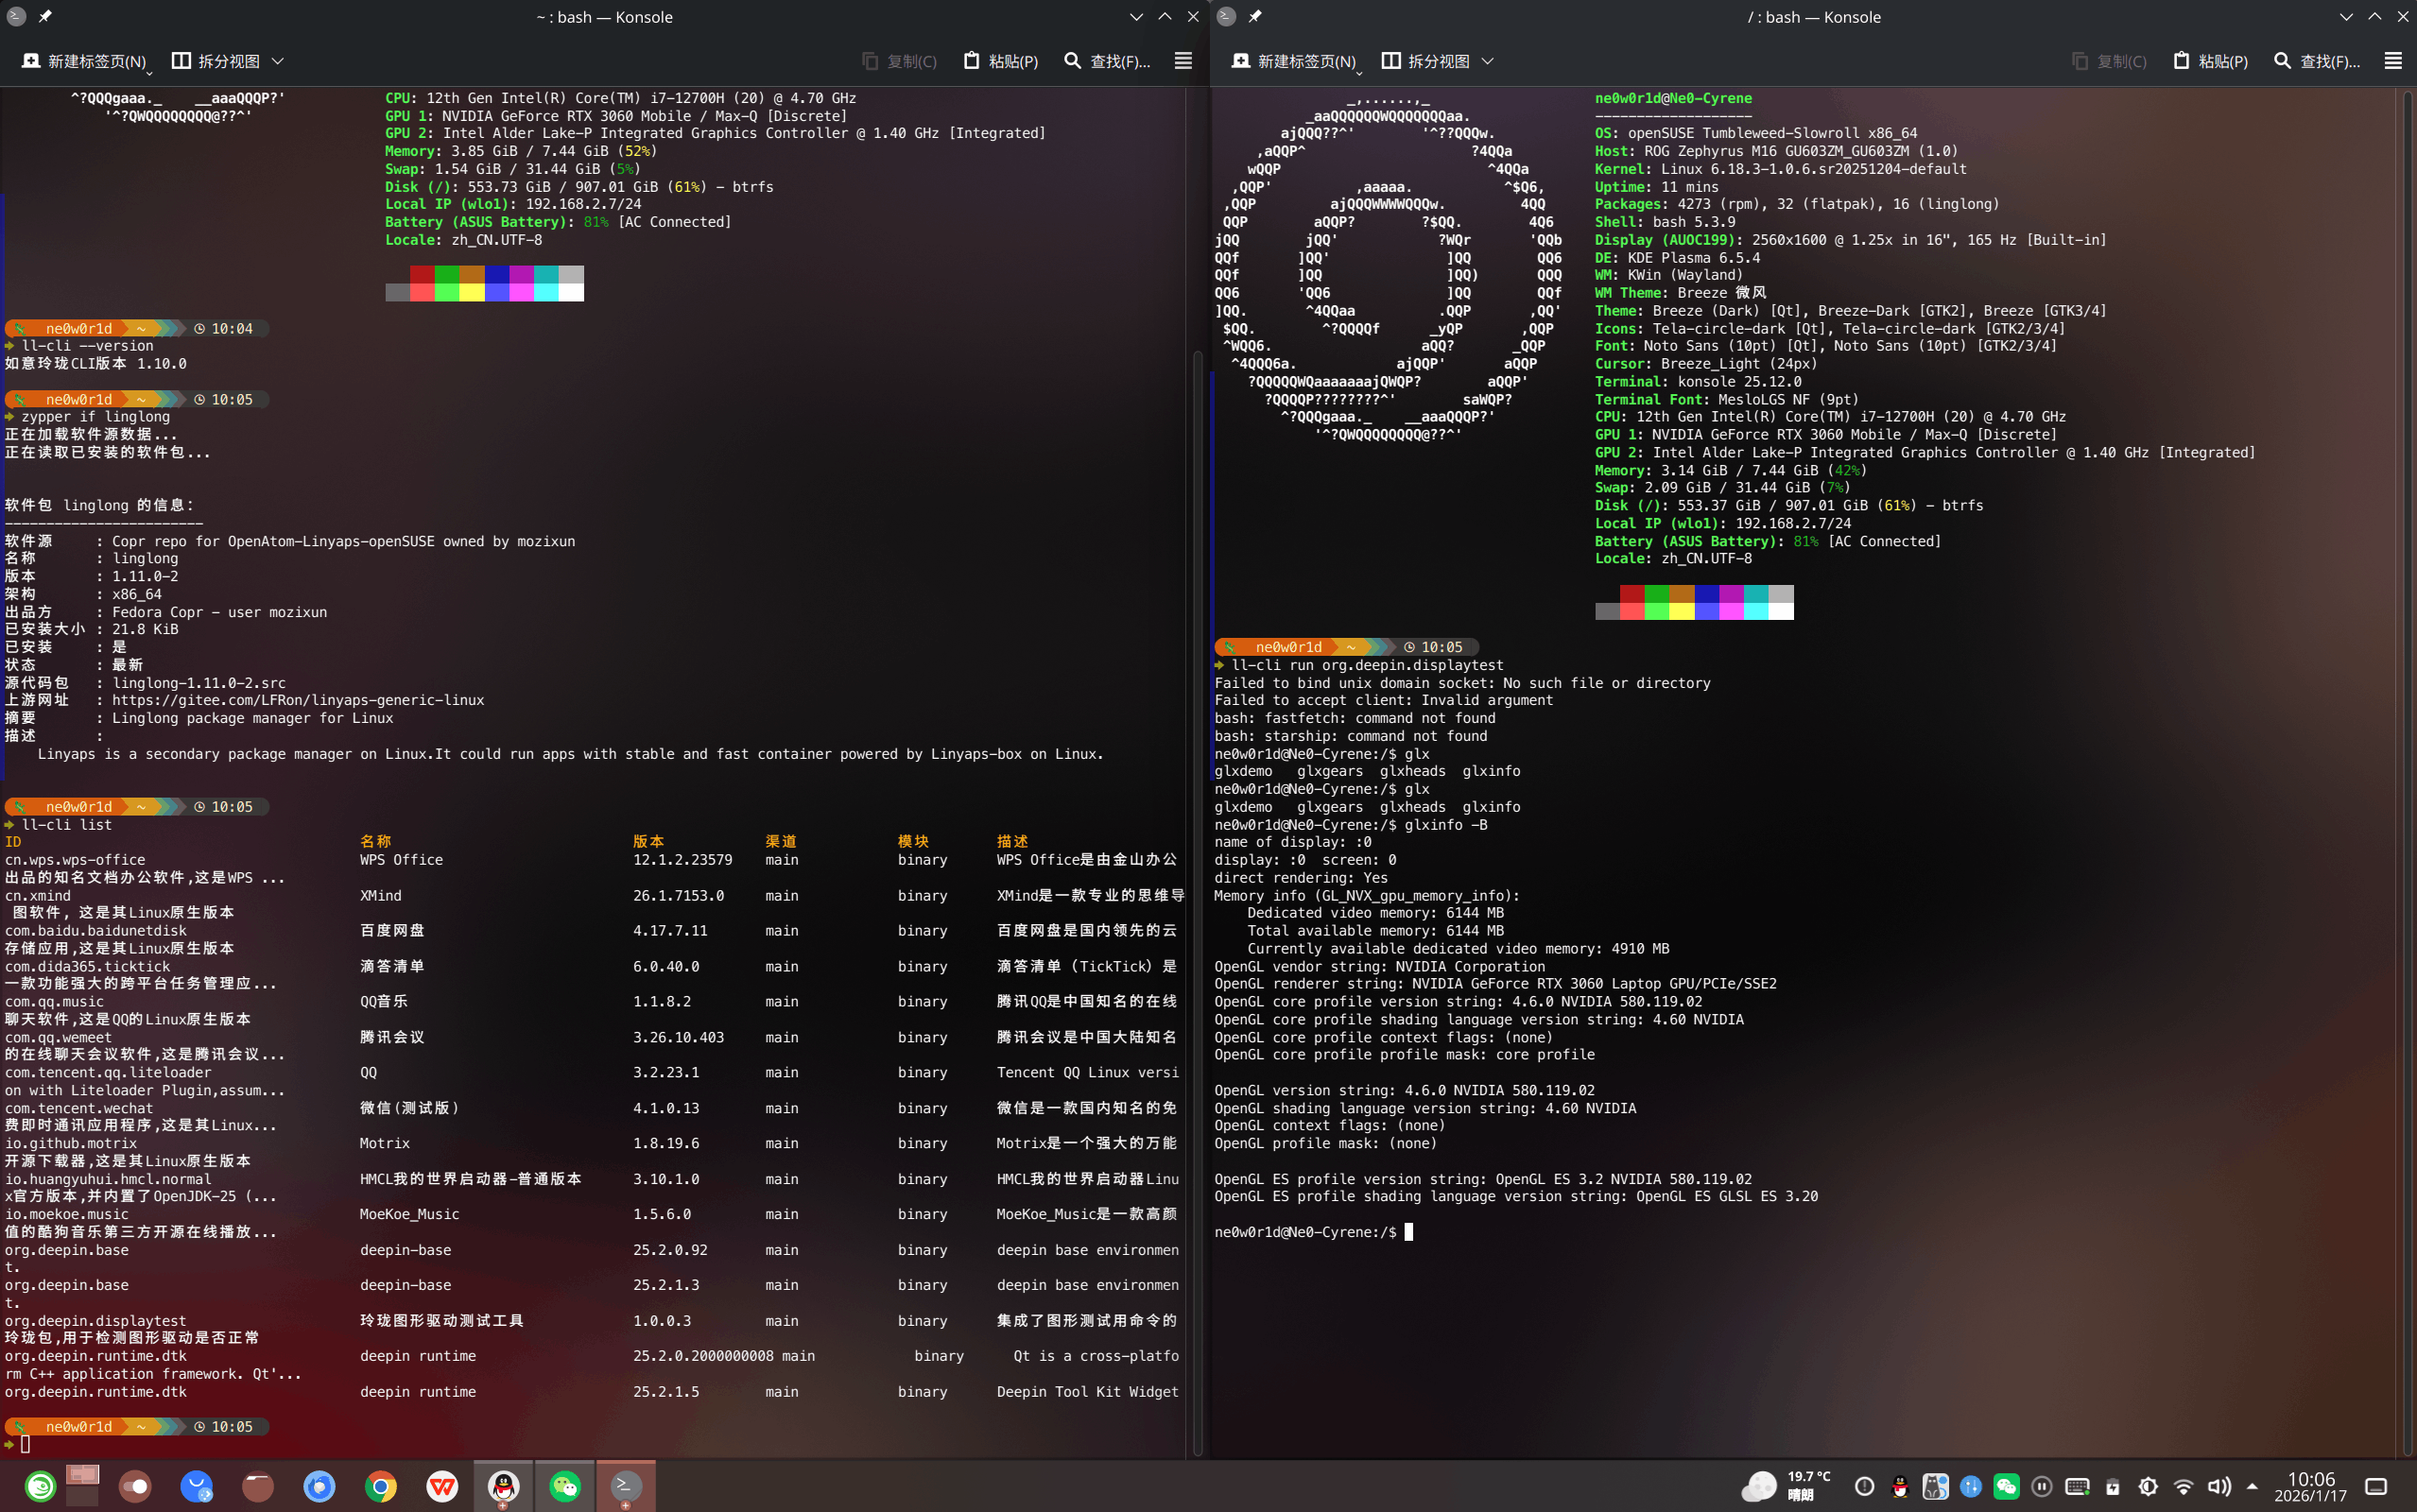Open notifications tray icon with exclamation mark
The image size is (2417, 1512).
[1865, 1486]
